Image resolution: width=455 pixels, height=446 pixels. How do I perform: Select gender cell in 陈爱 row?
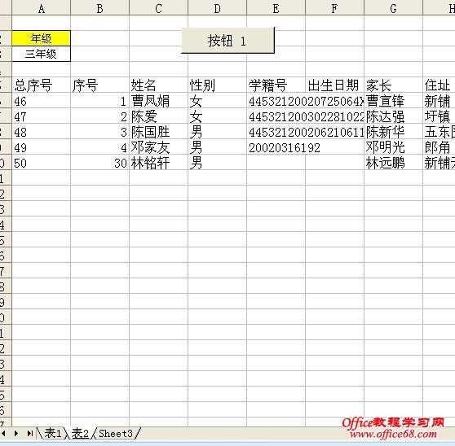[x=218, y=116]
